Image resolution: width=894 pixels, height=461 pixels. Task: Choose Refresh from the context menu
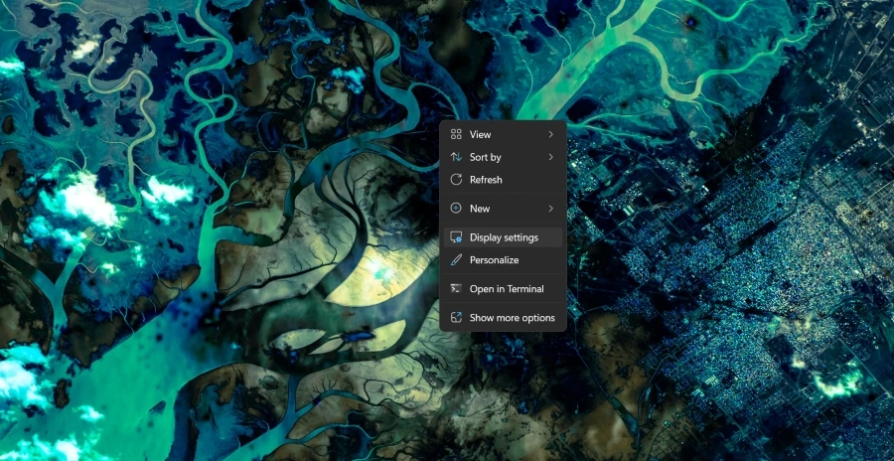pyautogui.click(x=503, y=180)
